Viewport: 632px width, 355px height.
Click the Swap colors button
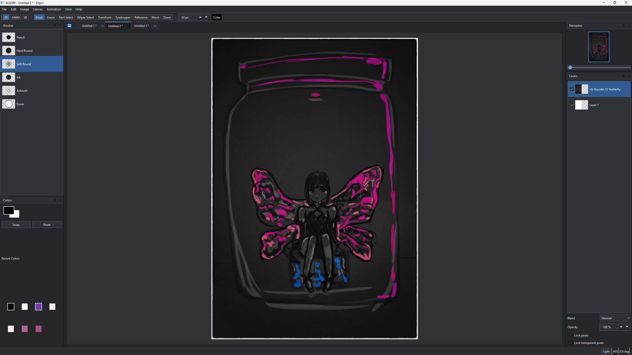[x=16, y=225]
